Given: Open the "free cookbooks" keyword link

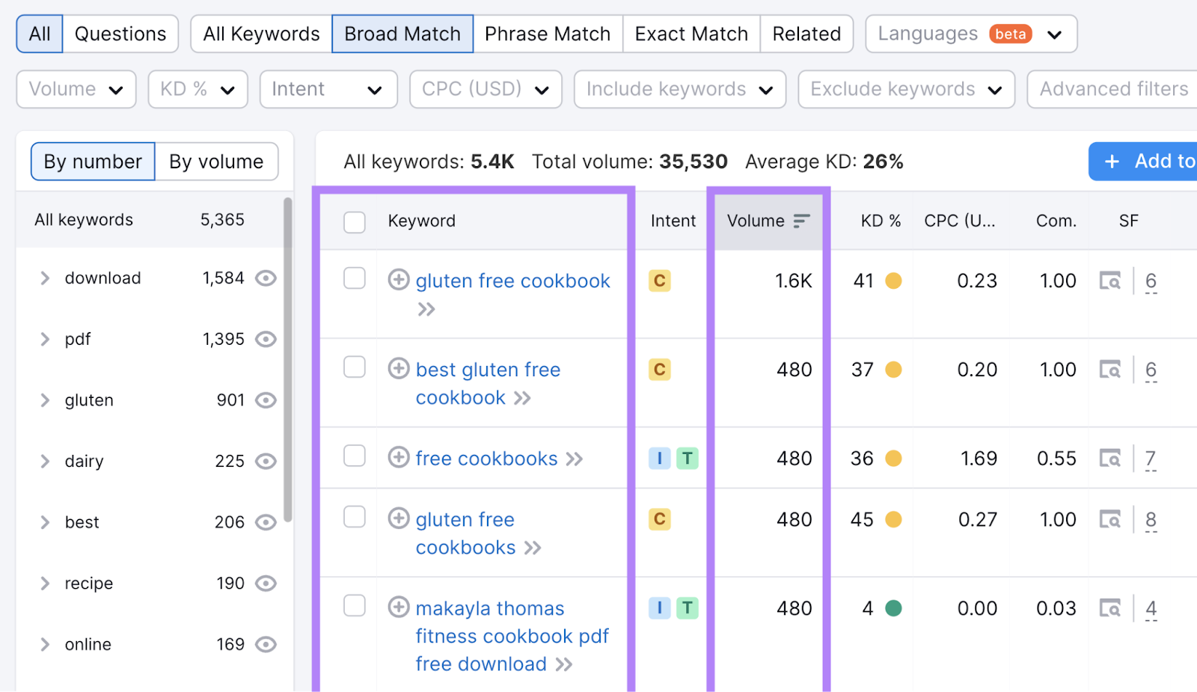Looking at the screenshot, I should [x=486, y=458].
